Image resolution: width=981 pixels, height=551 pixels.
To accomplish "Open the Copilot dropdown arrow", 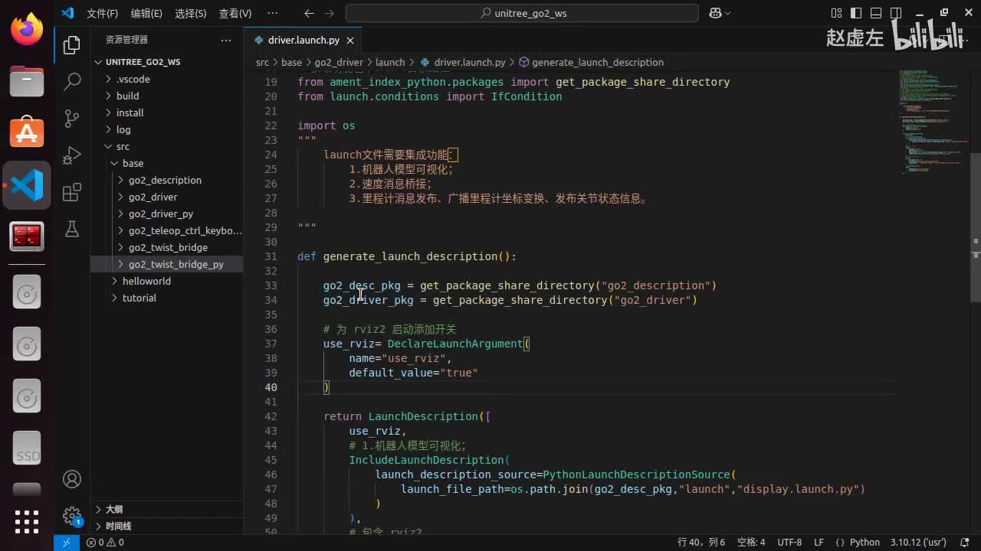I will tap(727, 13).
